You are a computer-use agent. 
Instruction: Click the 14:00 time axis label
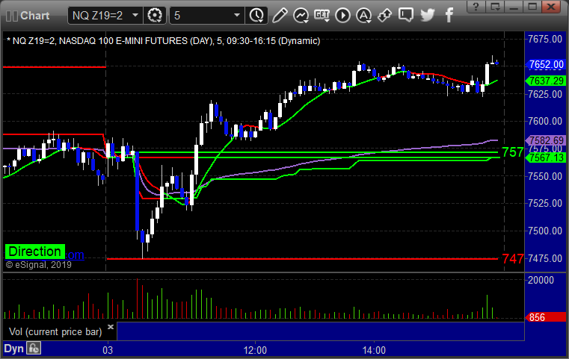coord(374,350)
